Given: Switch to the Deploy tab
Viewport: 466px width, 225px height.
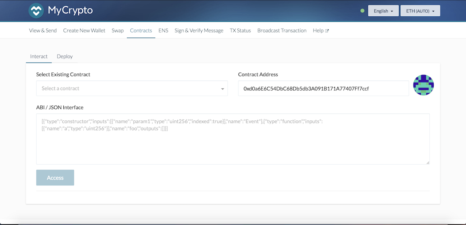Looking at the screenshot, I should (x=65, y=56).
